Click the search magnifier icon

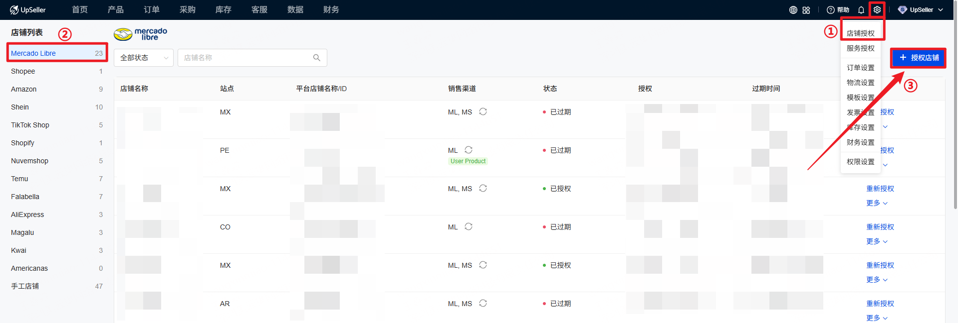tap(317, 58)
